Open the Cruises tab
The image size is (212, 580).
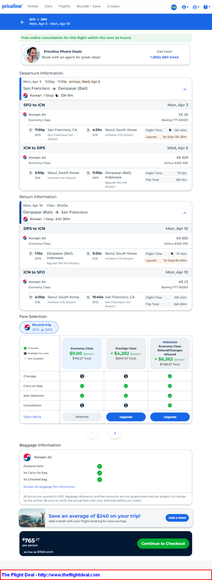(113, 6)
